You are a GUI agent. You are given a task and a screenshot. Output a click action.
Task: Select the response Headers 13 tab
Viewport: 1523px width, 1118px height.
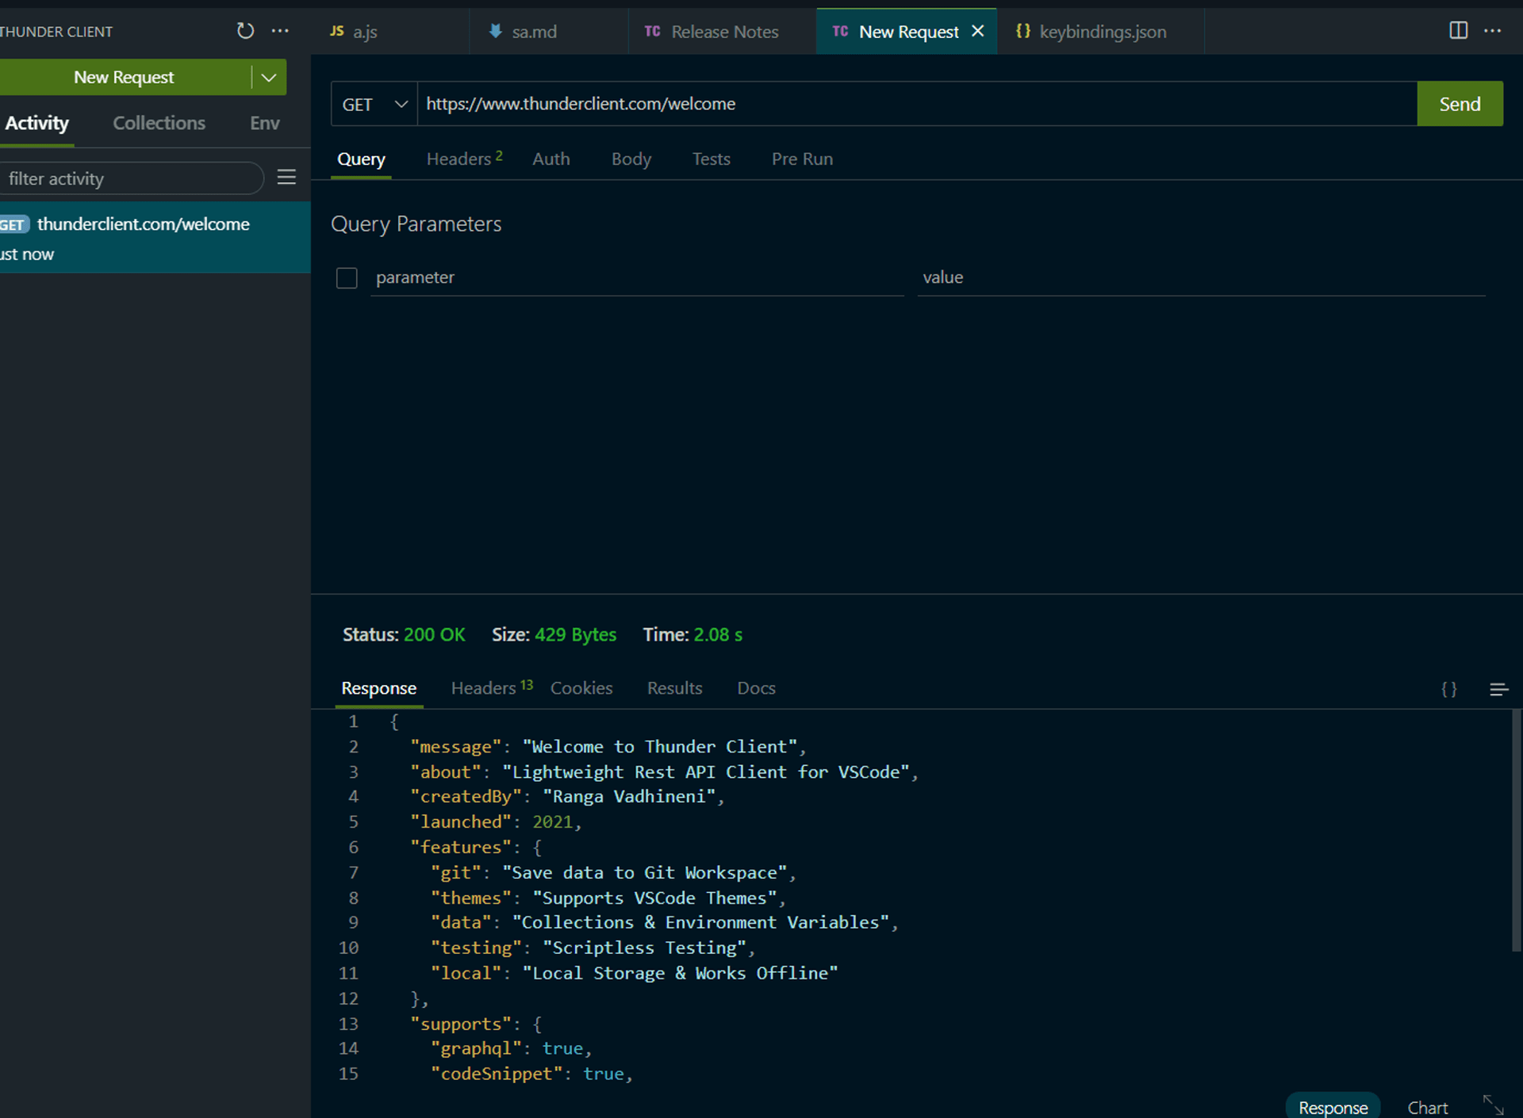click(491, 688)
